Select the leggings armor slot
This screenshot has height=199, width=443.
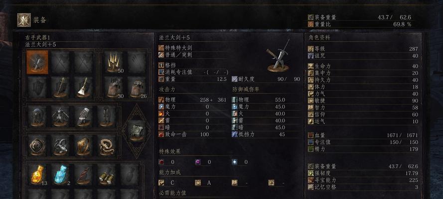[x=107, y=116]
